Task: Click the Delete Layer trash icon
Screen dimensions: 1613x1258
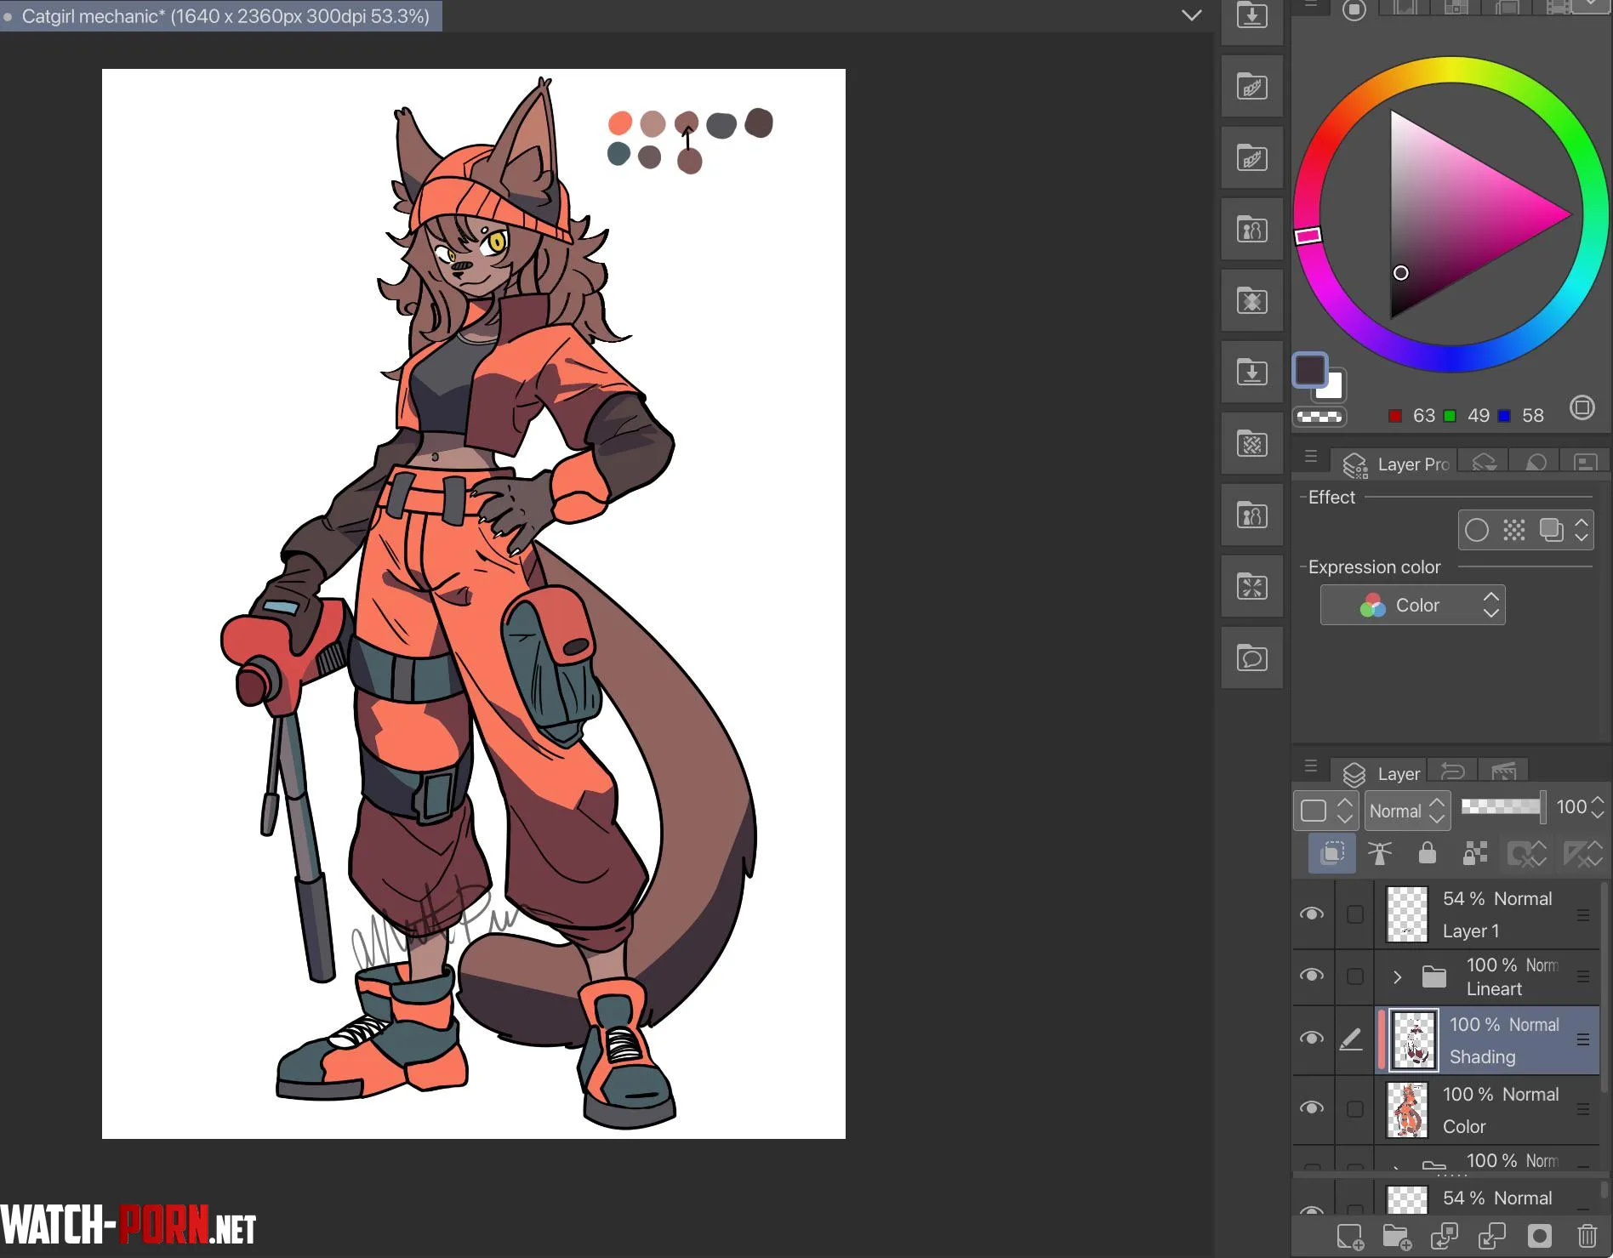Action: click(x=1587, y=1236)
